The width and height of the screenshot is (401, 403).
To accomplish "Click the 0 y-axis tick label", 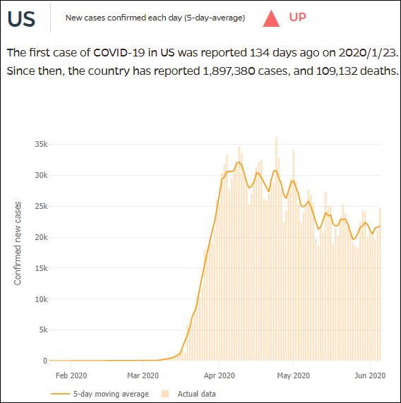I will (45, 361).
